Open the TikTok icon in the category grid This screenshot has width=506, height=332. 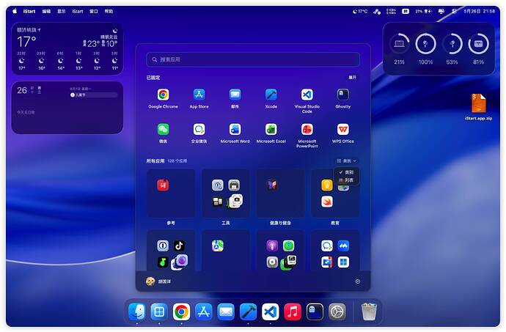179,246
